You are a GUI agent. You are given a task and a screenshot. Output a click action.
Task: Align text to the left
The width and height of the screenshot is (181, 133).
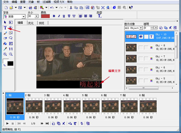tap(81, 16)
